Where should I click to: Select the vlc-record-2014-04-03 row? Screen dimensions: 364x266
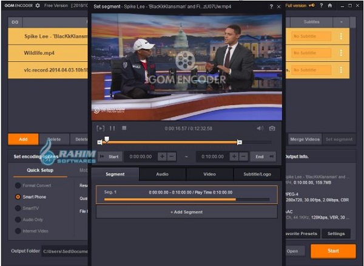pos(48,70)
